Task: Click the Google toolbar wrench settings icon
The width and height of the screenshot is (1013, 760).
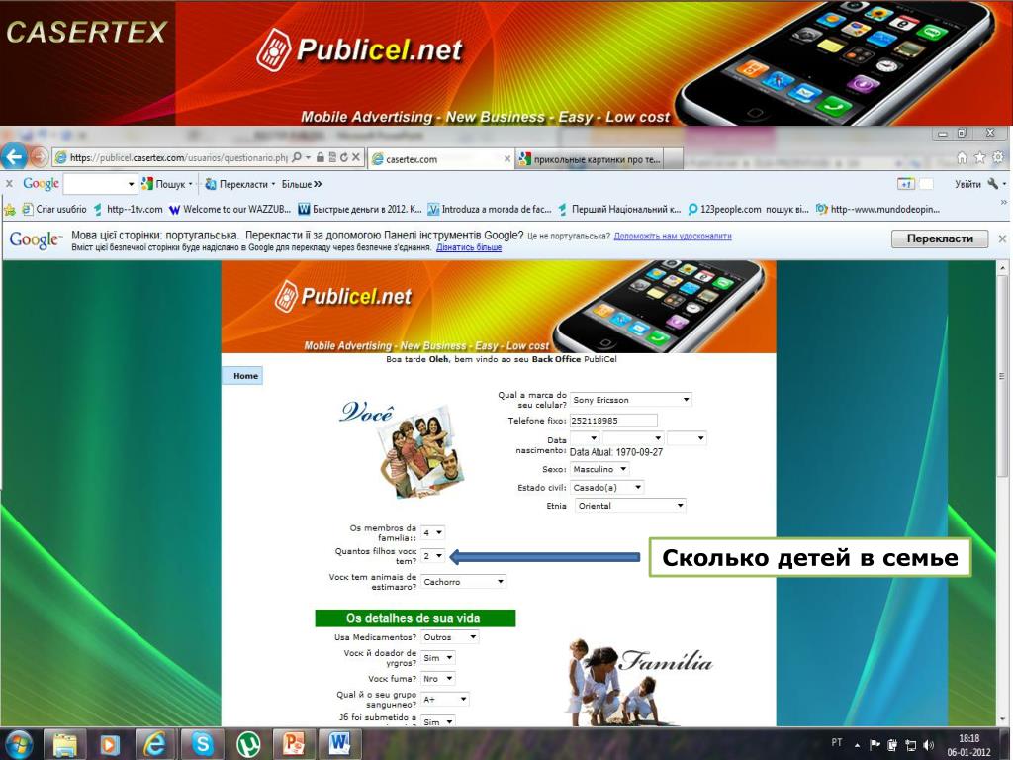Action: [993, 184]
